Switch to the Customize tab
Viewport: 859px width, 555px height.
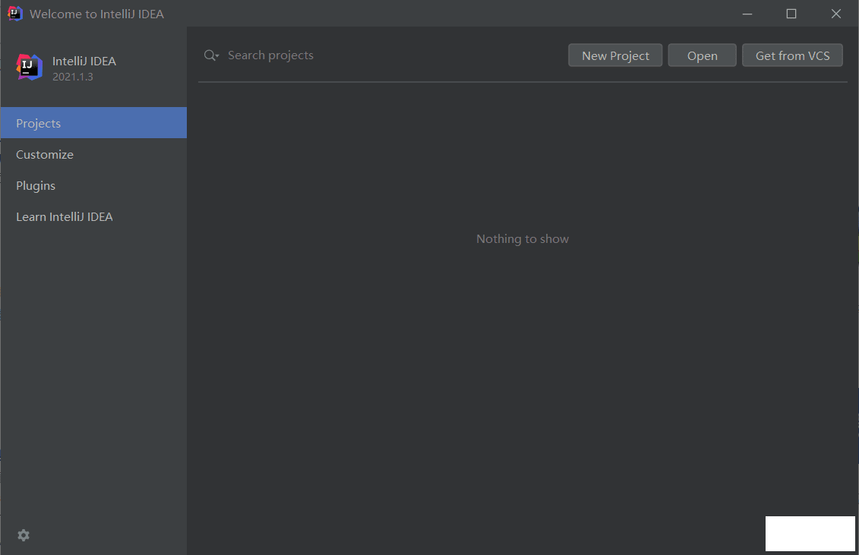[x=45, y=154]
